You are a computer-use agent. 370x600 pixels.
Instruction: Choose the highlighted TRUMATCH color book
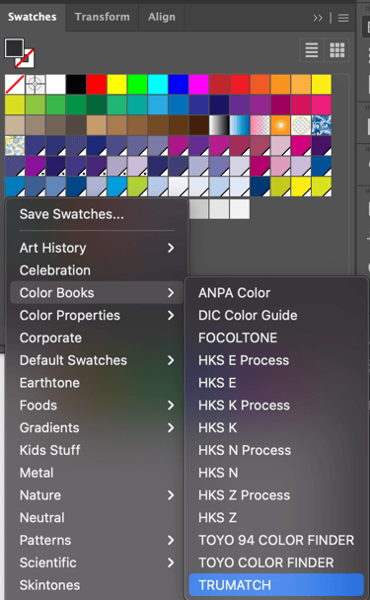[x=276, y=585]
